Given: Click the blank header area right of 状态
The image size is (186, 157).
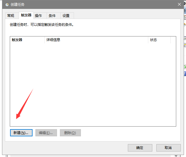Looking at the screenshot, I should point(173,40).
